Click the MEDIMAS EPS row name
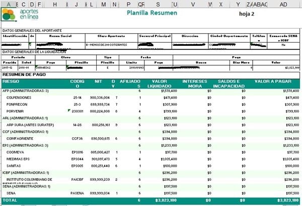Viewport: 302px width, 206px height. click(x=20, y=158)
